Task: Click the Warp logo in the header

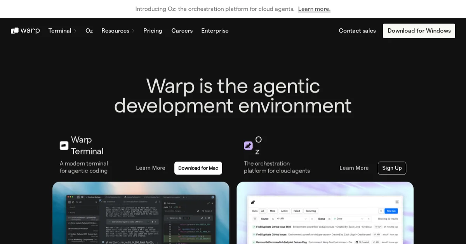Action: [25, 31]
